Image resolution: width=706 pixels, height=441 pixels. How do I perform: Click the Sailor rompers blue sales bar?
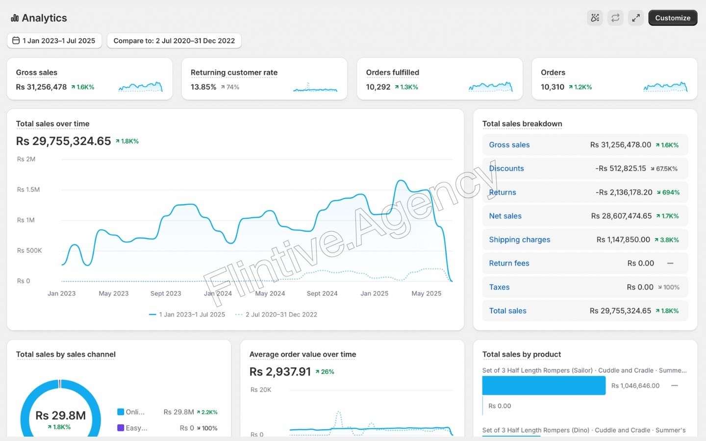[x=544, y=386]
